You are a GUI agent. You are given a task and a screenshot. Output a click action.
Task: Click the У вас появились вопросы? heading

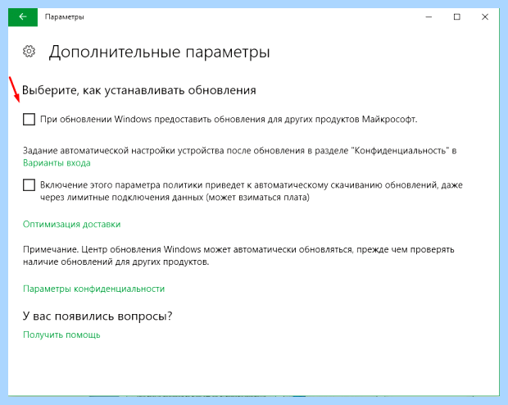pos(98,316)
